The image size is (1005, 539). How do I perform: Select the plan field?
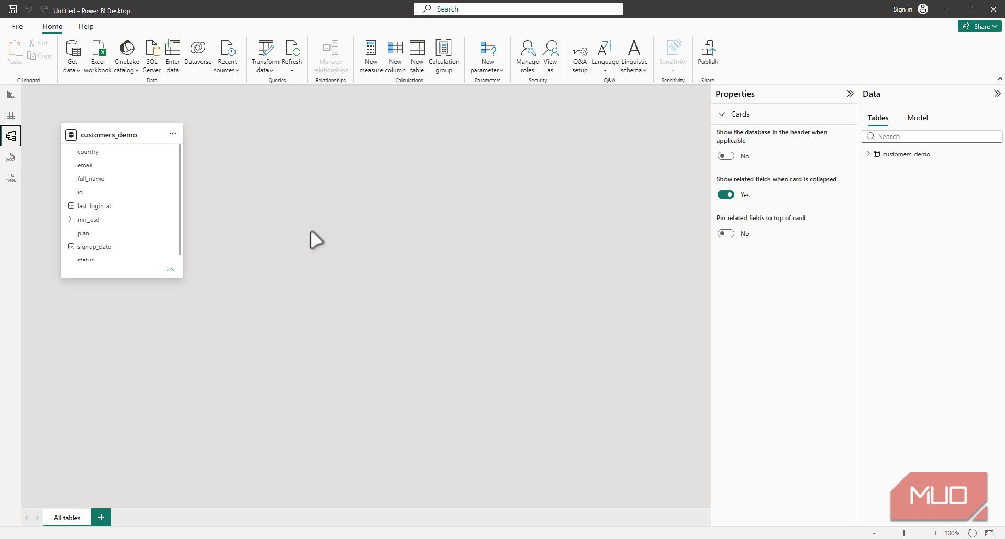tap(83, 233)
